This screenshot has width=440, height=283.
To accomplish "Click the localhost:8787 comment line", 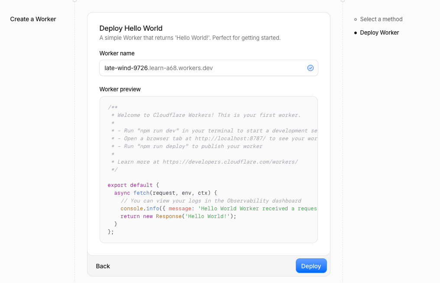I will pyautogui.click(x=214, y=138).
